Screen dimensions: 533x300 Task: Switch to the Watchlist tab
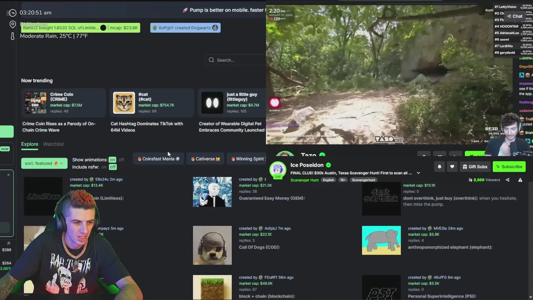pyautogui.click(x=53, y=144)
